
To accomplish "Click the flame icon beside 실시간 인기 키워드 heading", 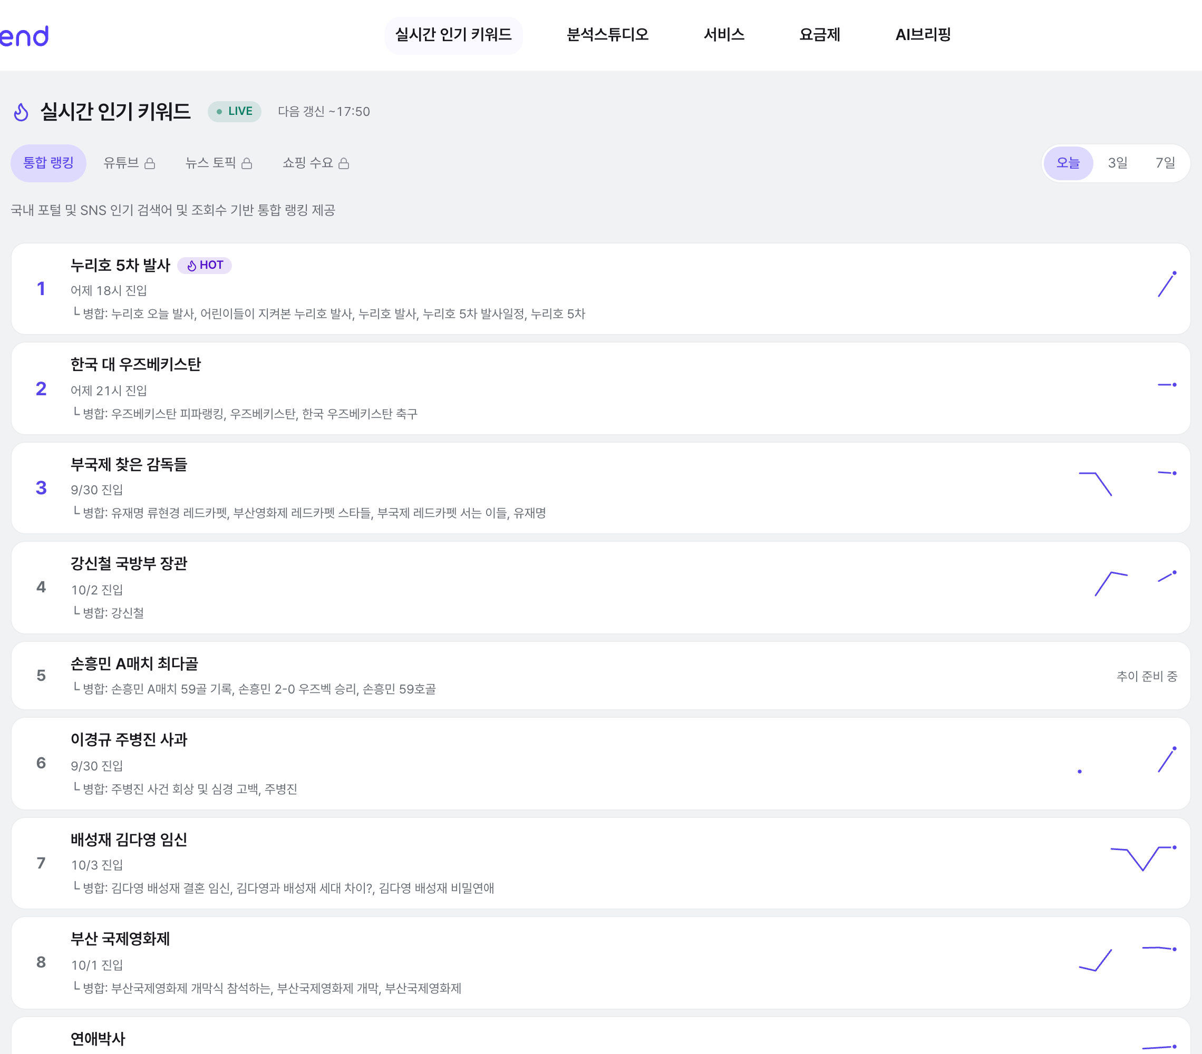I will click(x=21, y=112).
